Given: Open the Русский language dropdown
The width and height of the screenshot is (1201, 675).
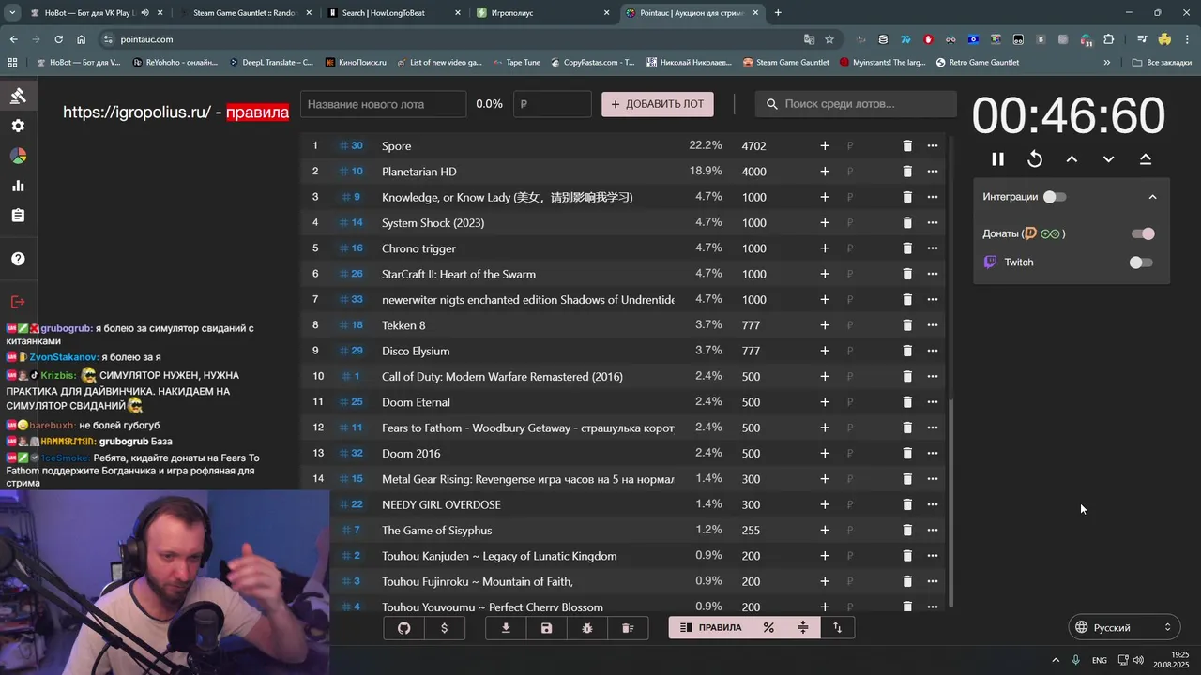Looking at the screenshot, I should [x=1124, y=627].
